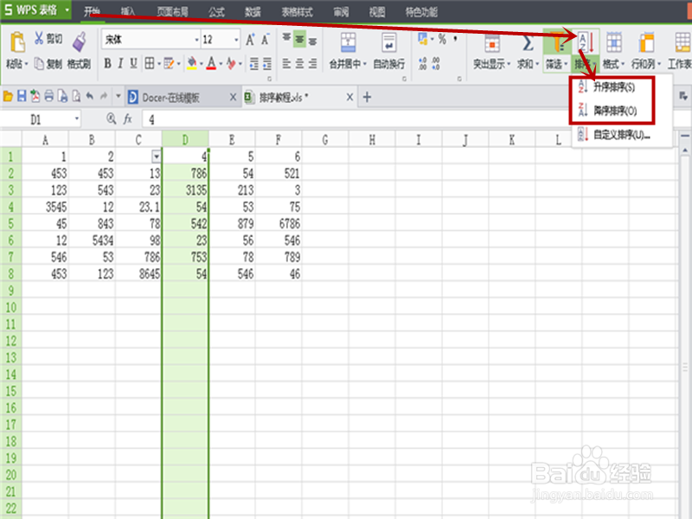The image size is (692, 519).
Task: Click the Merge and Center (合并居中) icon
Action: point(350,41)
